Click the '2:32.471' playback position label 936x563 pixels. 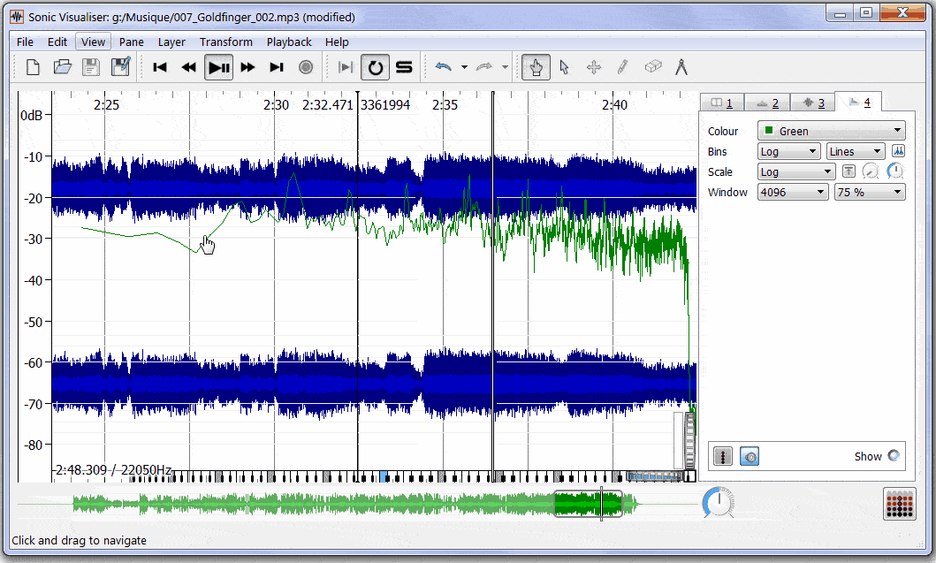tap(328, 105)
